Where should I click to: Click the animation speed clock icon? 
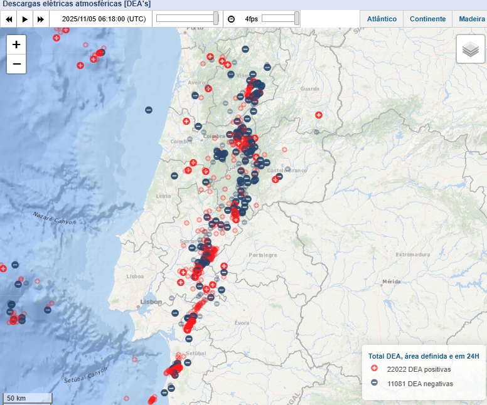point(231,19)
